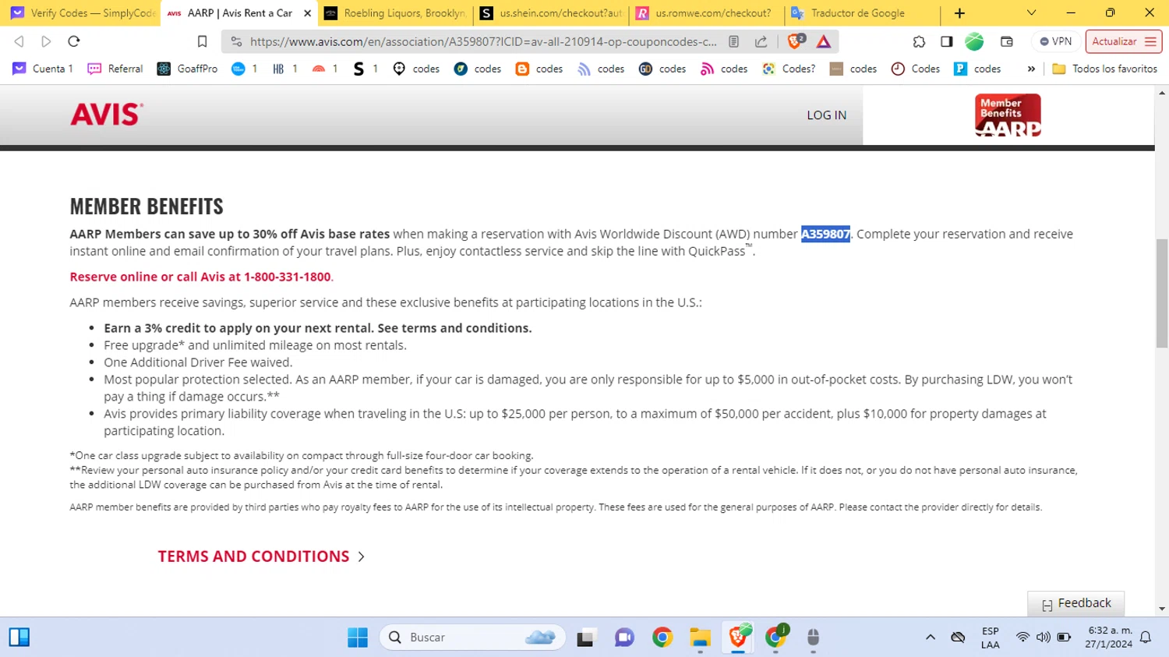Open Google Chrome from taskbar
The image size is (1169, 657).
click(x=662, y=638)
